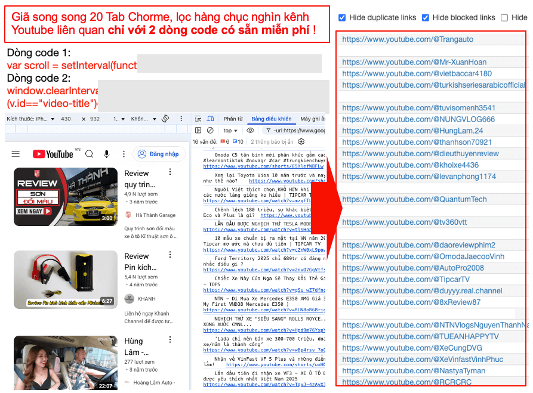
Task: Open the @Mr-XuanHoan channel link
Action: [x=414, y=62]
